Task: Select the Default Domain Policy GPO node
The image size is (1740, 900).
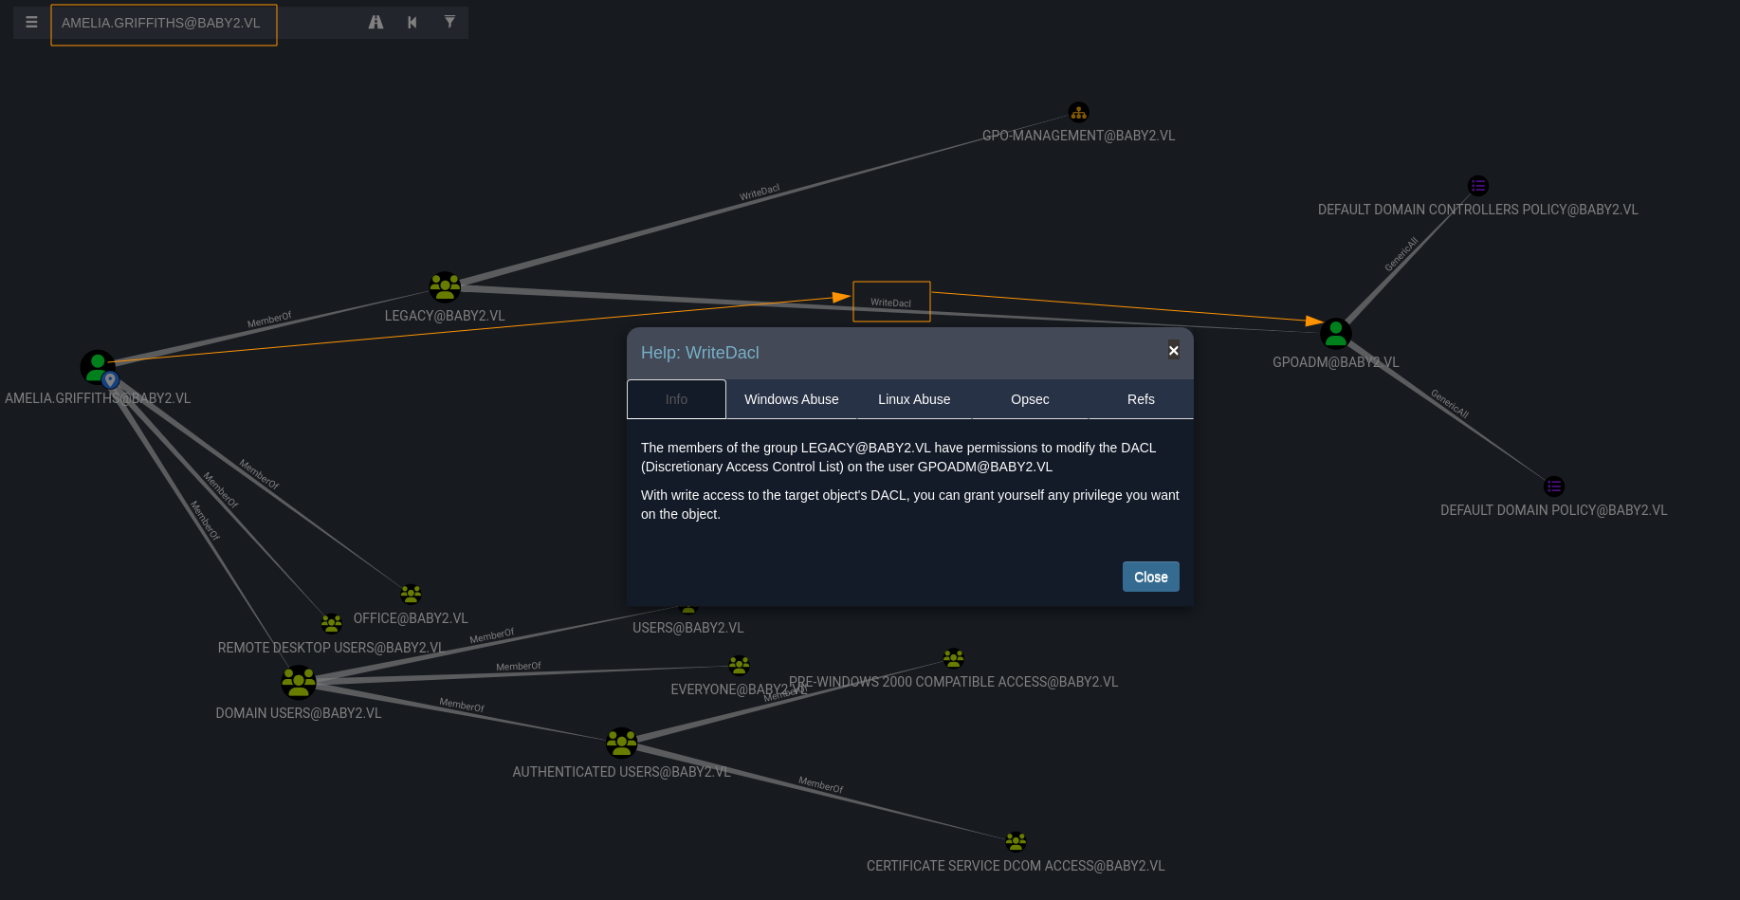Action: [x=1553, y=487]
